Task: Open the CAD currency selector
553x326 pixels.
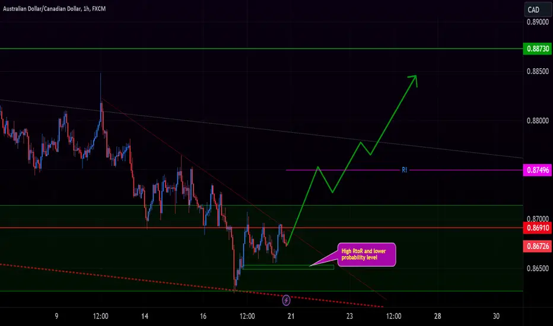Action: [x=538, y=9]
